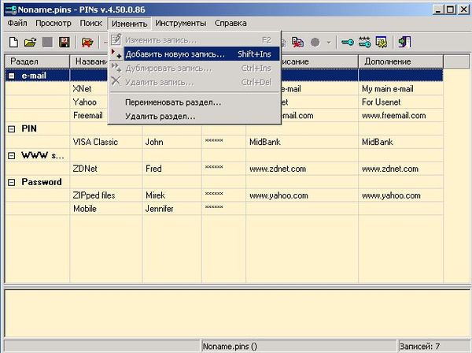
Task: Select the ZIPped files entry
Action: tap(94, 195)
